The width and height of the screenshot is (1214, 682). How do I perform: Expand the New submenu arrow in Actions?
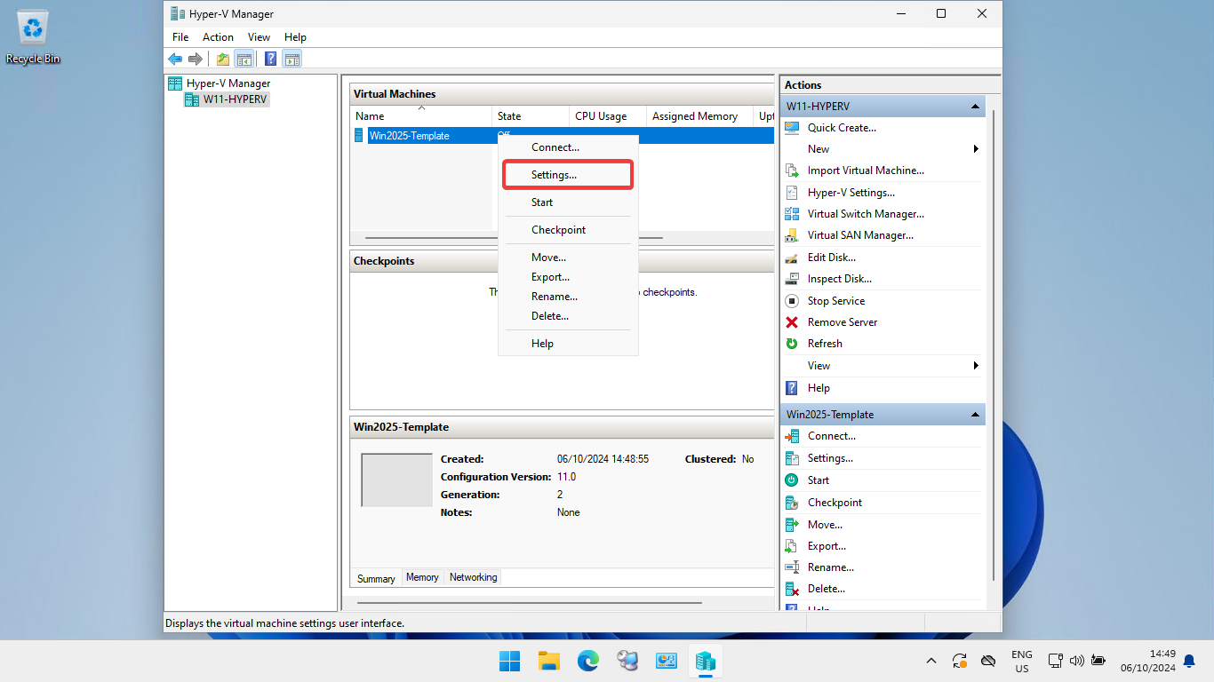click(x=976, y=149)
